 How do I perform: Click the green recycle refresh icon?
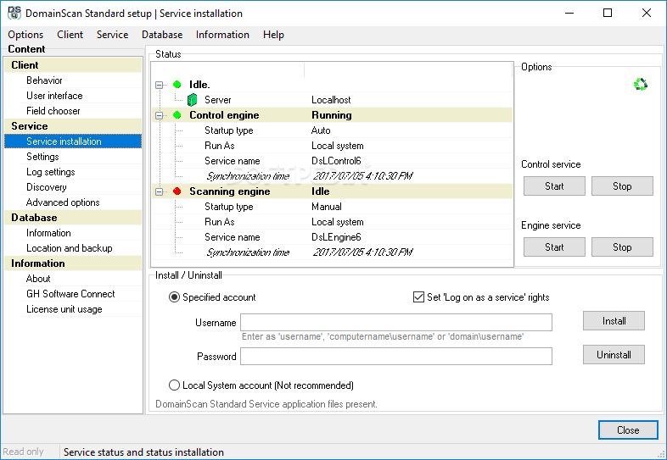641,84
